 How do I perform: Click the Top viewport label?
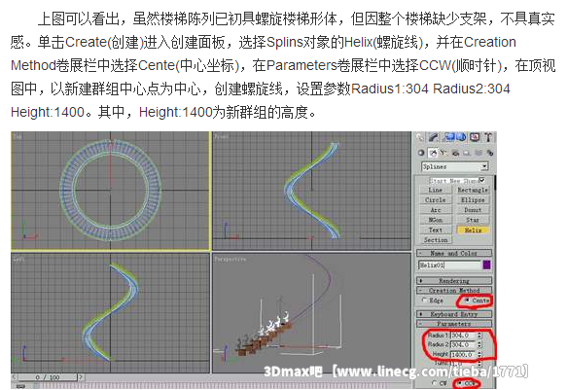click(17, 136)
